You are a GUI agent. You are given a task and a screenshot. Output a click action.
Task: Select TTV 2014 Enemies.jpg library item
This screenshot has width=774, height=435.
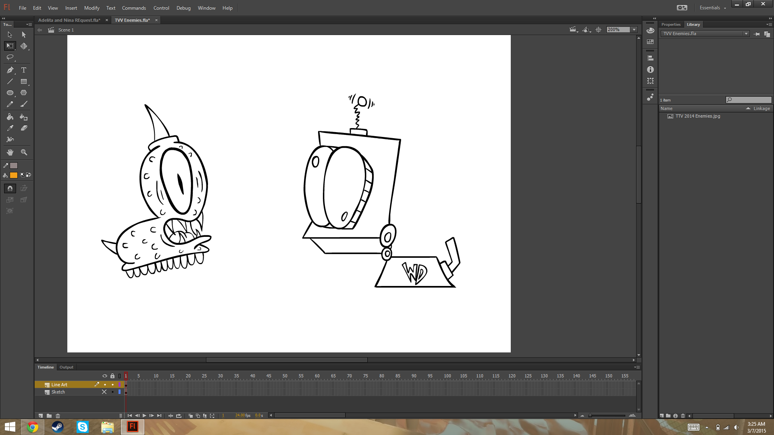pyautogui.click(x=698, y=116)
